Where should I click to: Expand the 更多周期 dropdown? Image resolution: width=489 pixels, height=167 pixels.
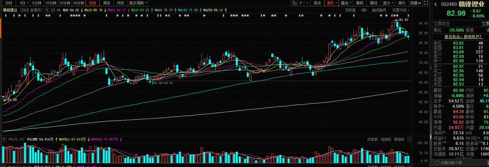pos(138,3)
